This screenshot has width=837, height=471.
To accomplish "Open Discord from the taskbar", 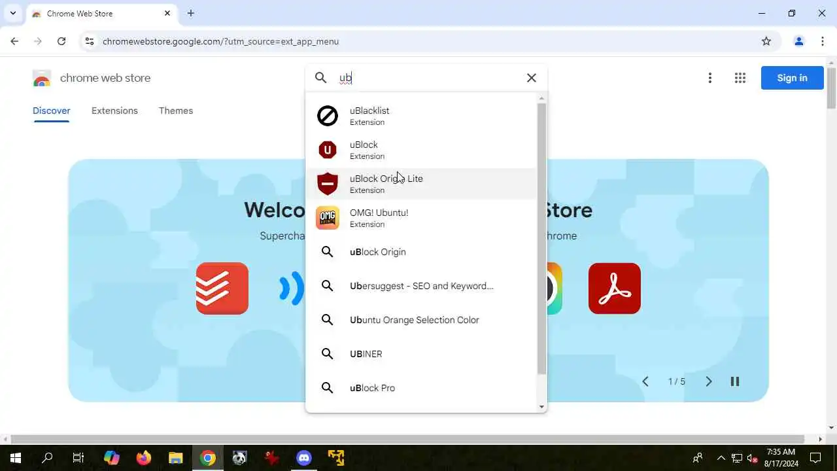I will click(304, 458).
